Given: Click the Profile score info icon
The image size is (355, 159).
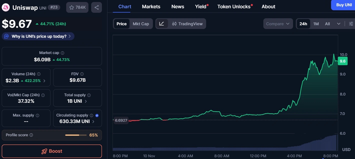Looking at the screenshot, I should [x=31, y=135].
